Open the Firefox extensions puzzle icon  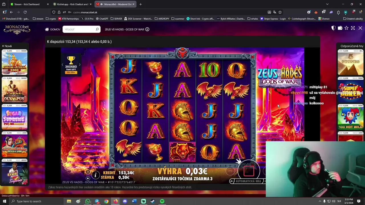click(x=338, y=12)
